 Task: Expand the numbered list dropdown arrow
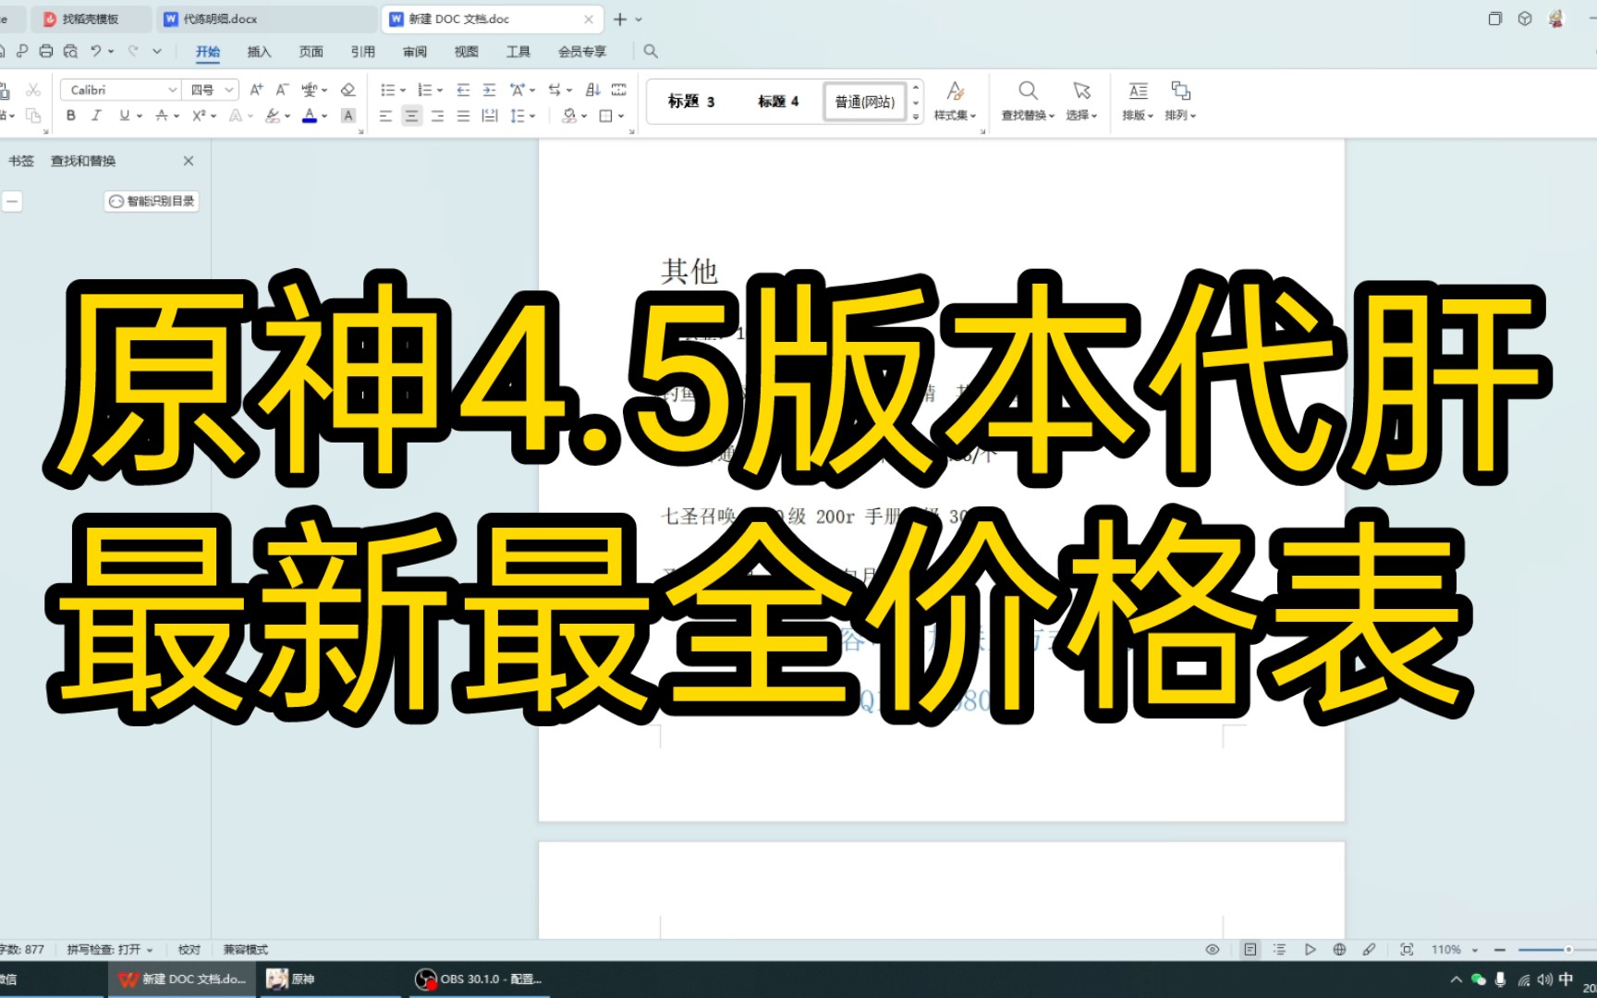pos(440,90)
